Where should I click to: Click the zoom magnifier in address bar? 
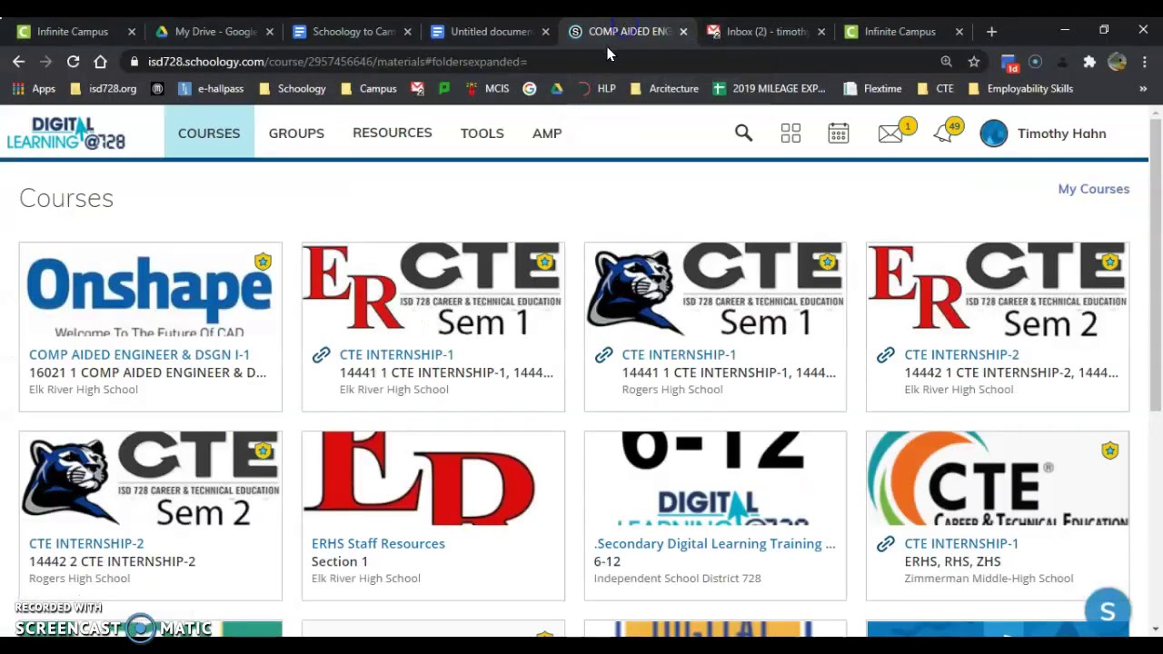click(x=947, y=61)
